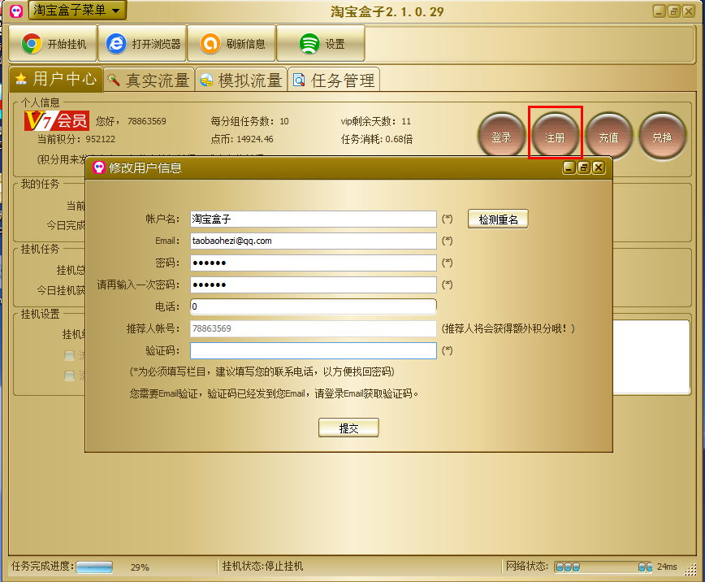Image resolution: width=705 pixels, height=582 pixels.
Task: Click the Email input field
Action: click(x=313, y=241)
